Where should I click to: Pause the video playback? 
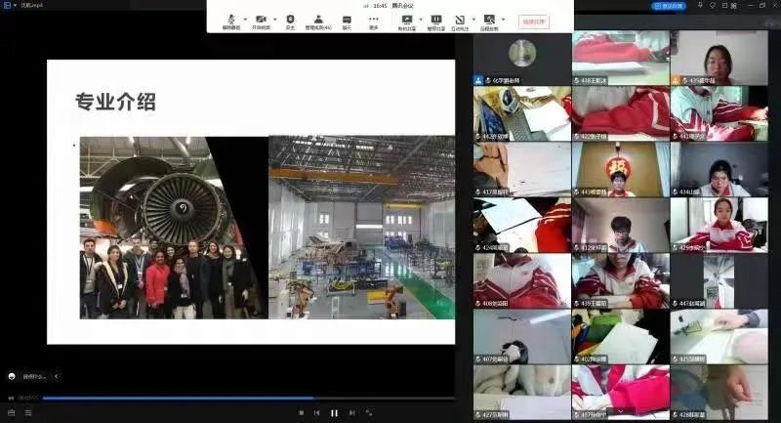(334, 413)
